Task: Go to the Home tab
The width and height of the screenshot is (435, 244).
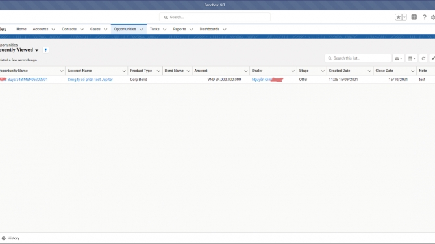Action: coord(21,29)
